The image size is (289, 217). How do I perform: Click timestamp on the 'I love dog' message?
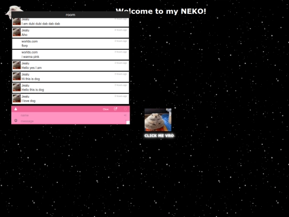coord(121,96)
